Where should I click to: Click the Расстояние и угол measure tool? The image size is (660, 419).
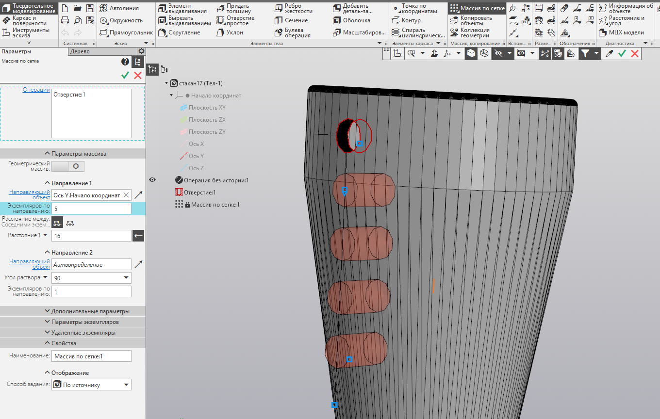pos(622,20)
